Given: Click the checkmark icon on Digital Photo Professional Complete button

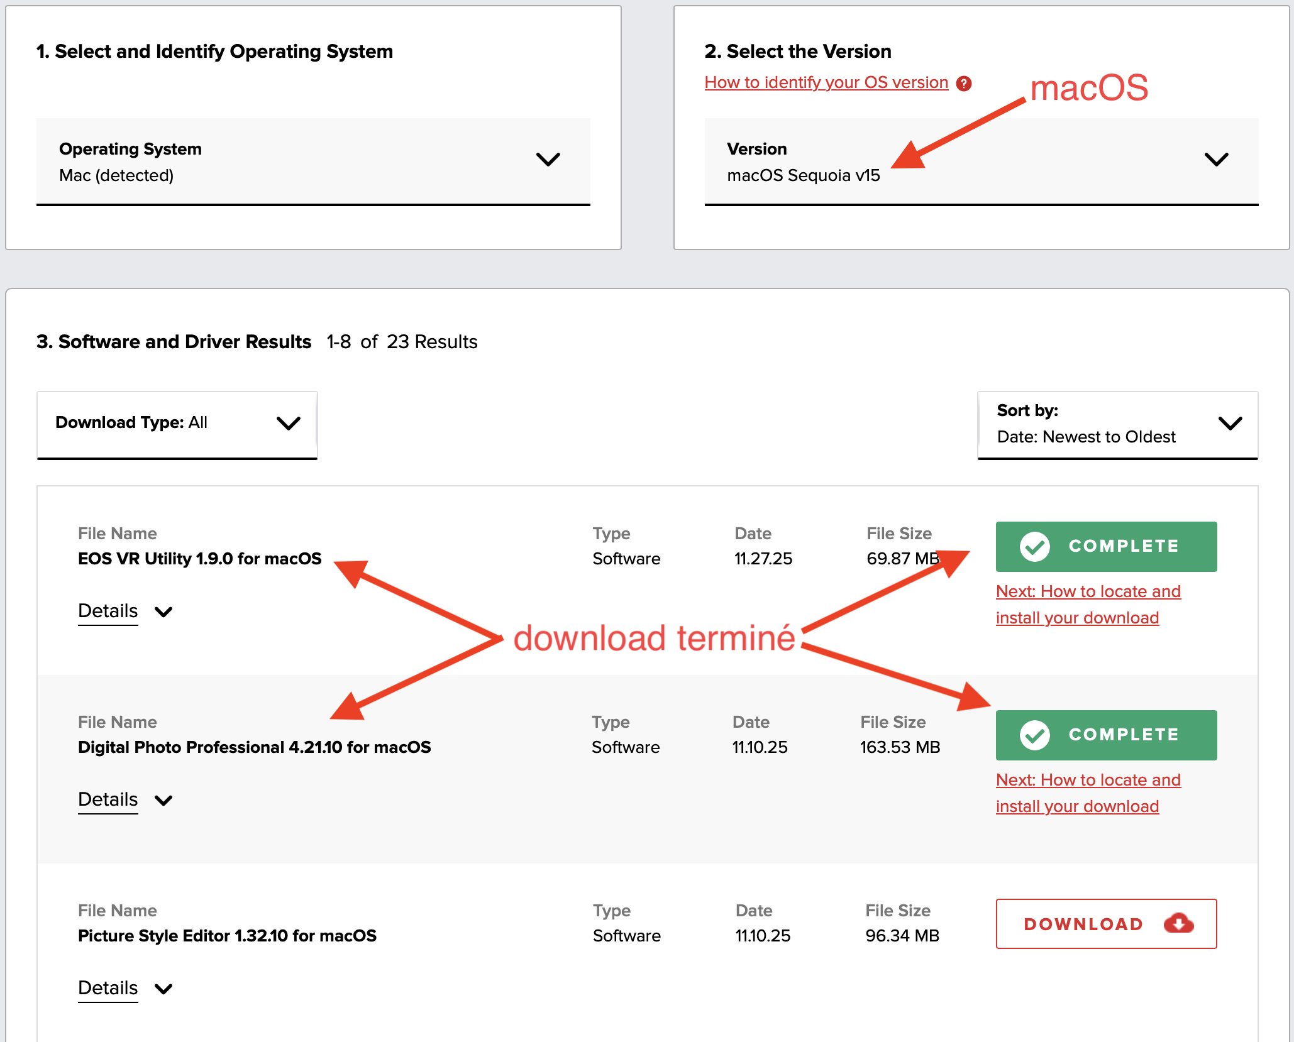Looking at the screenshot, I should tap(1034, 735).
